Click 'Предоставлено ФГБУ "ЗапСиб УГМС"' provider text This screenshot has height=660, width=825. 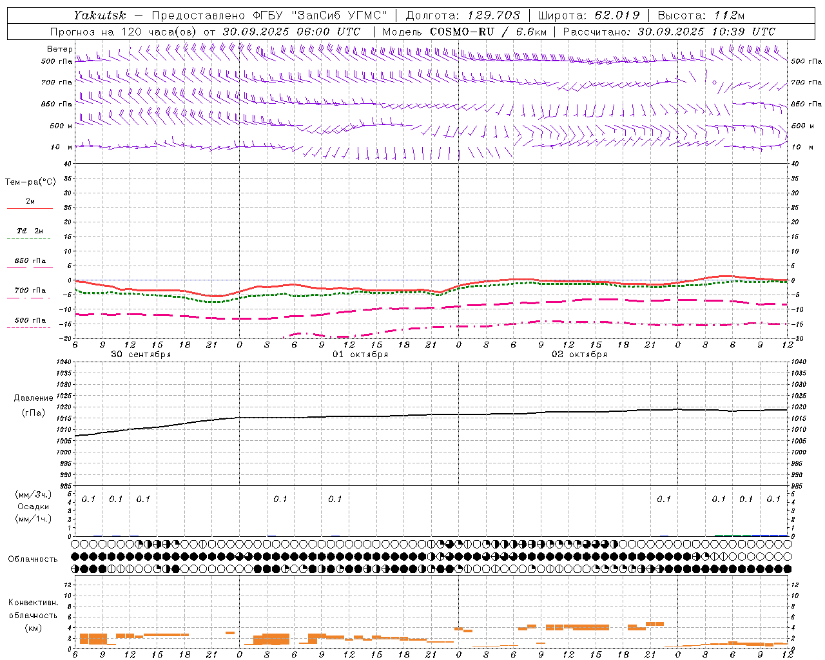270,15
